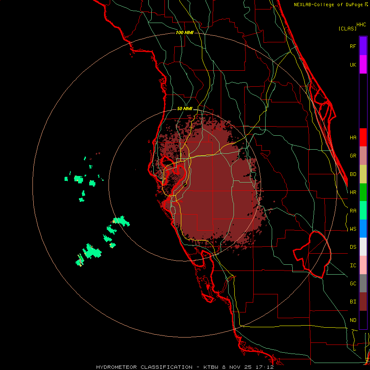
Task: Click the ND legend label
Action: point(353,320)
